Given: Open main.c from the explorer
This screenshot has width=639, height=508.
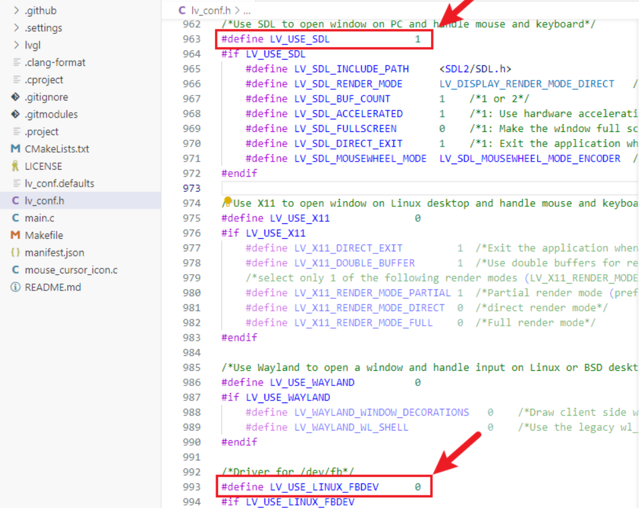Looking at the screenshot, I should coord(39,218).
